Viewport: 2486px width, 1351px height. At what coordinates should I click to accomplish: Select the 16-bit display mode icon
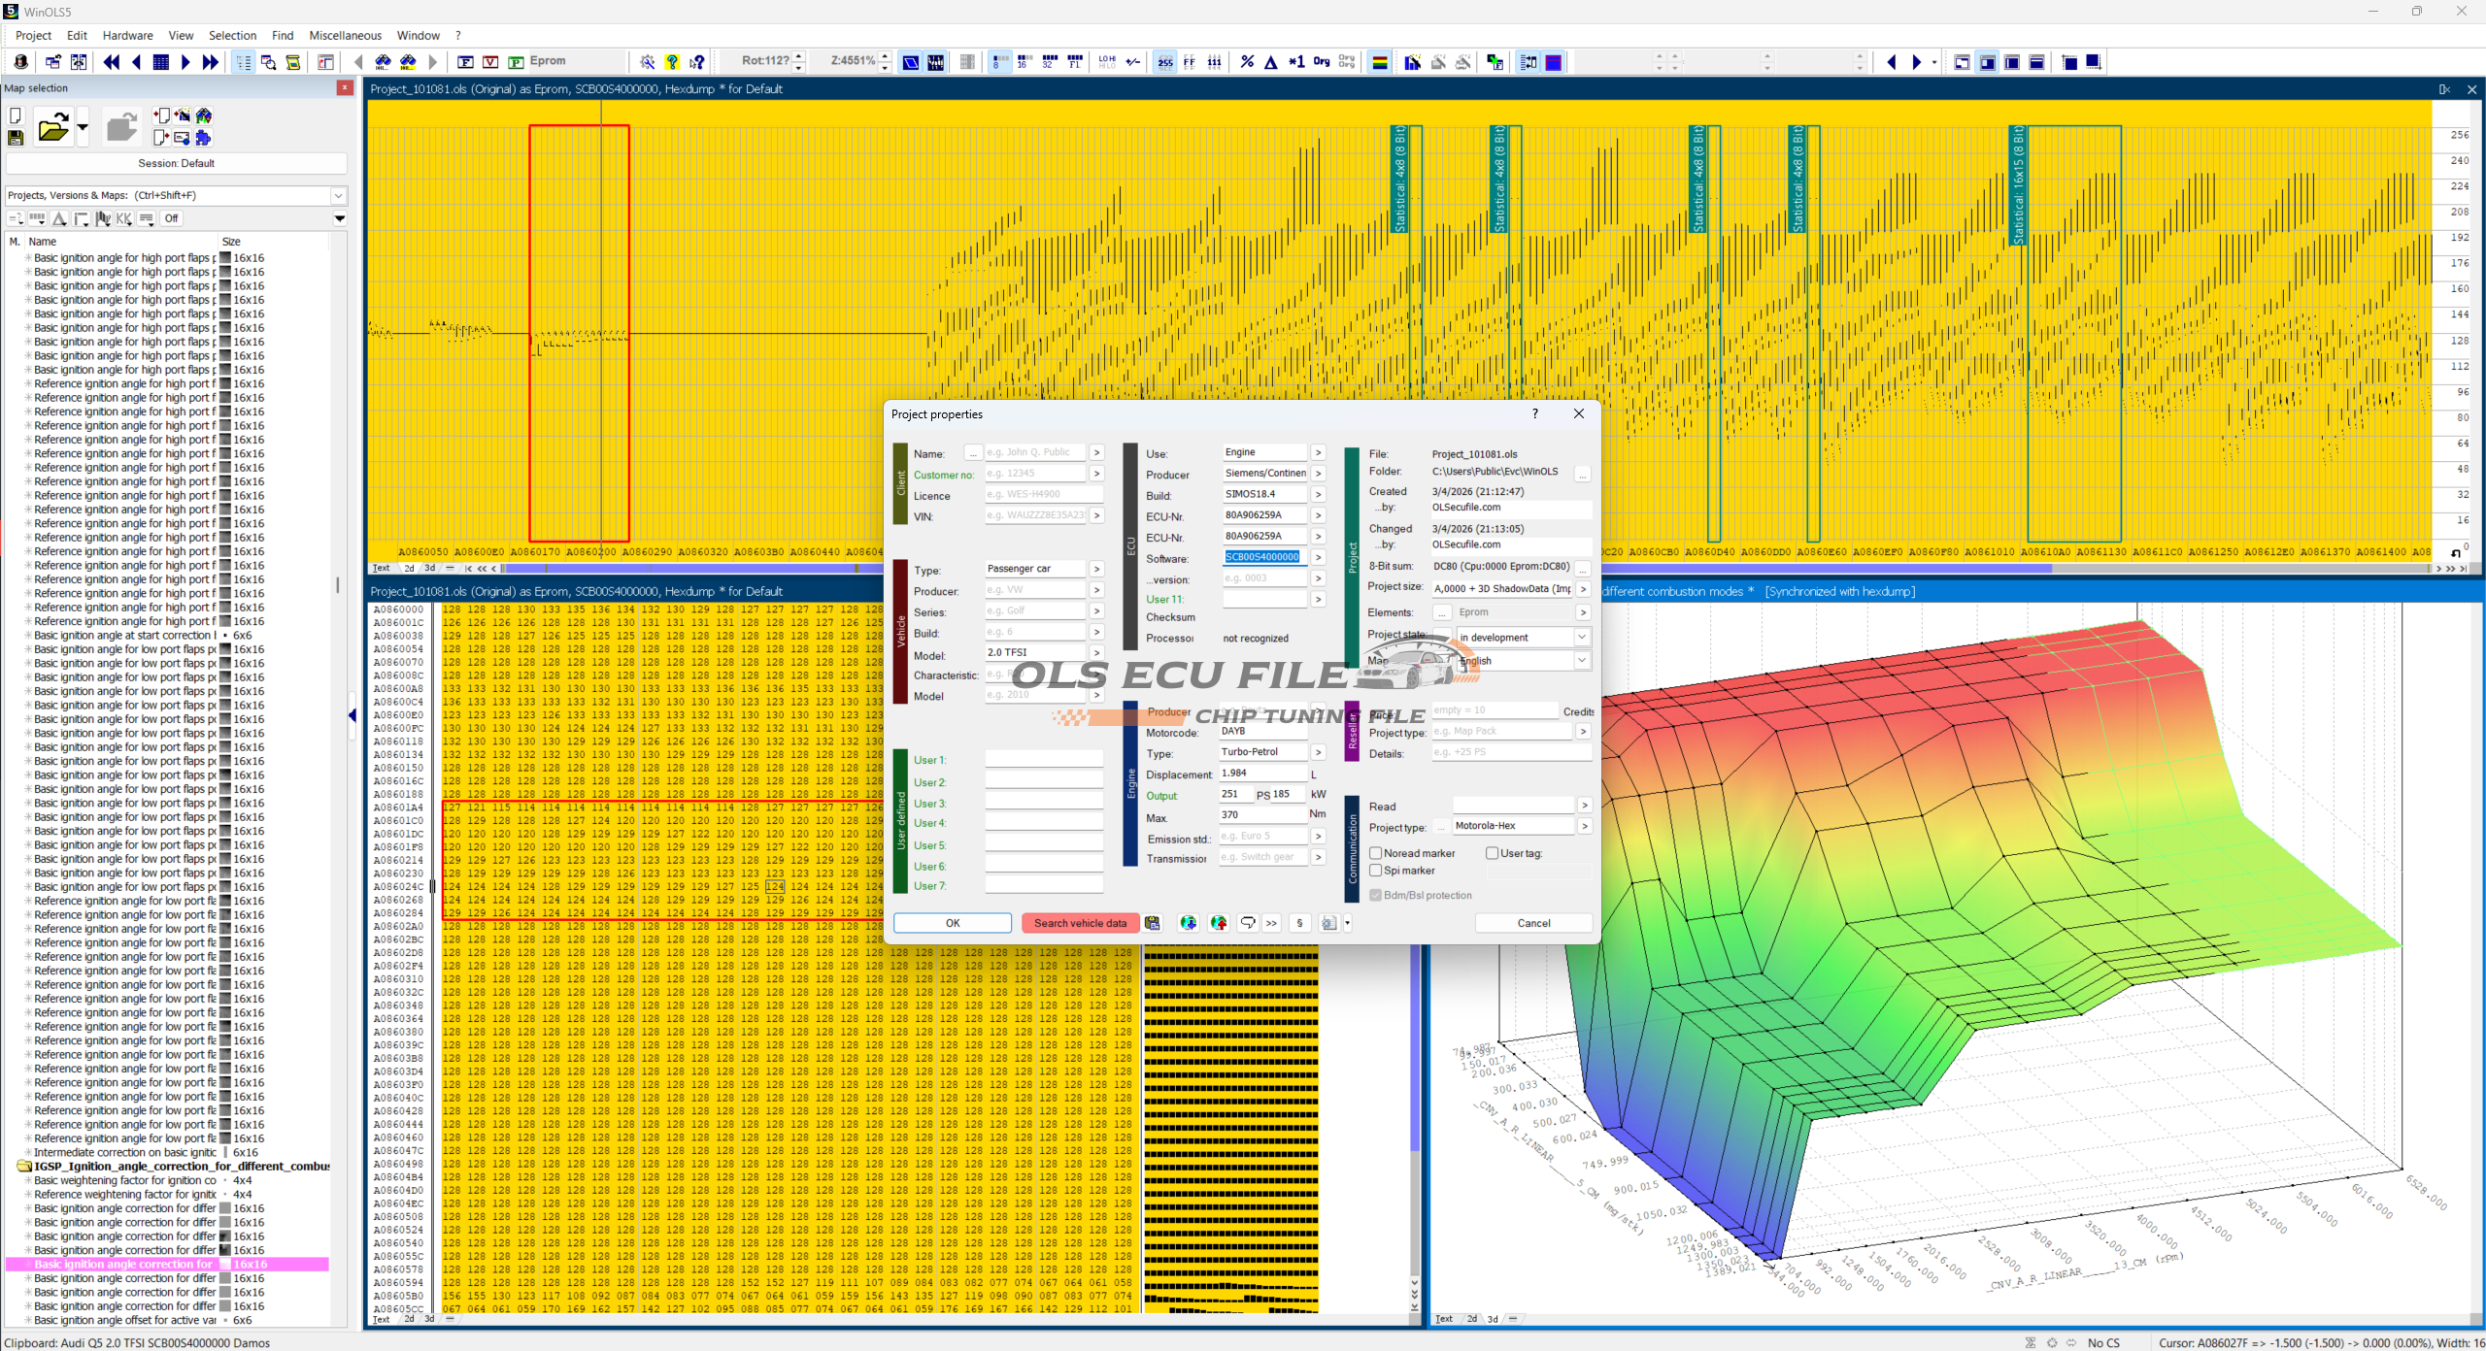pos(1024,62)
